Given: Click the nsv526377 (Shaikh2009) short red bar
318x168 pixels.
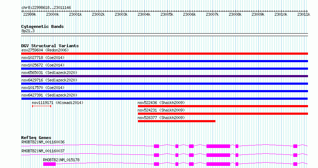Looking at the screenshot, I should (x=177, y=121).
